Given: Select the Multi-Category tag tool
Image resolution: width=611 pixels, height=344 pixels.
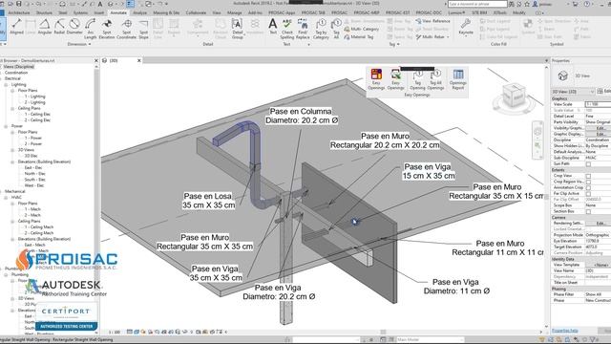Looking at the screenshot, I should pos(361,29).
